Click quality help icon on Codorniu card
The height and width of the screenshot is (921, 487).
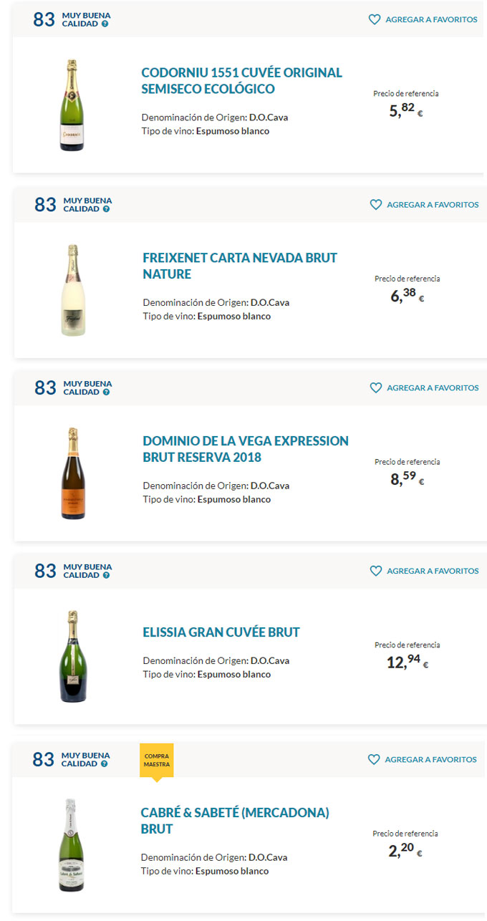(105, 24)
